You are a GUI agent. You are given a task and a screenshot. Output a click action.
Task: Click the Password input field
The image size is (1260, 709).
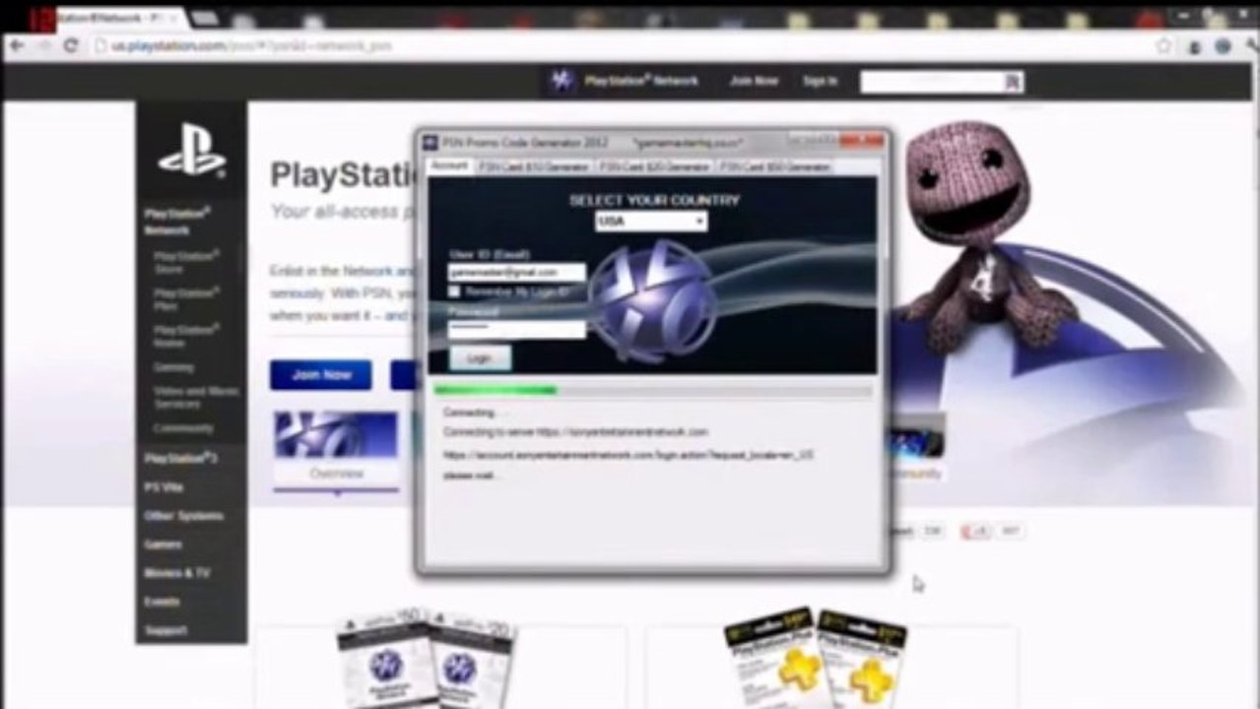516,329
